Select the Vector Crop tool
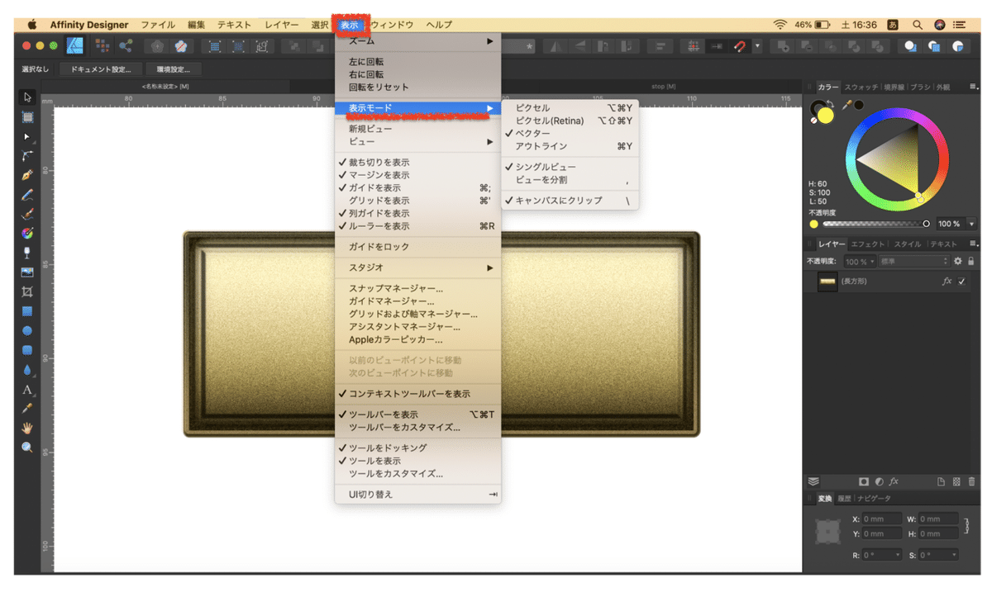992x592 pixels. [x=27, y=291]
